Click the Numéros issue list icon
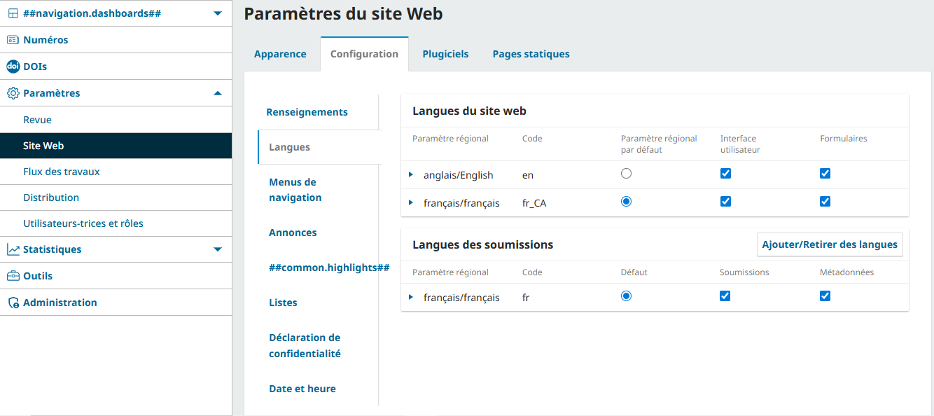 pyautogui.click(x=13, y=40)
